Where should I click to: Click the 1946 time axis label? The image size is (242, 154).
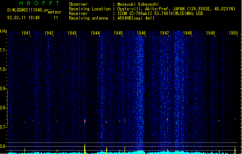141,33
